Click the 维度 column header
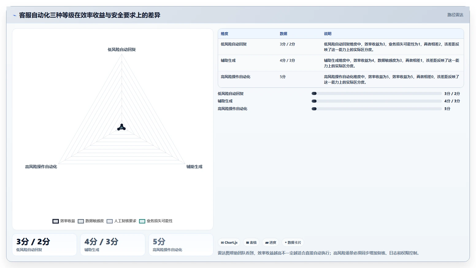Viewport: 476px width, 268px height. [x=225, y=34]
